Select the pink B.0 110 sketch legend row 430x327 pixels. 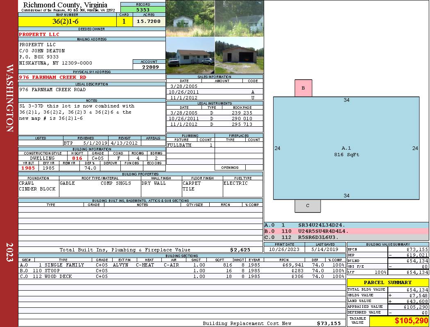click(x=346, y=231)
